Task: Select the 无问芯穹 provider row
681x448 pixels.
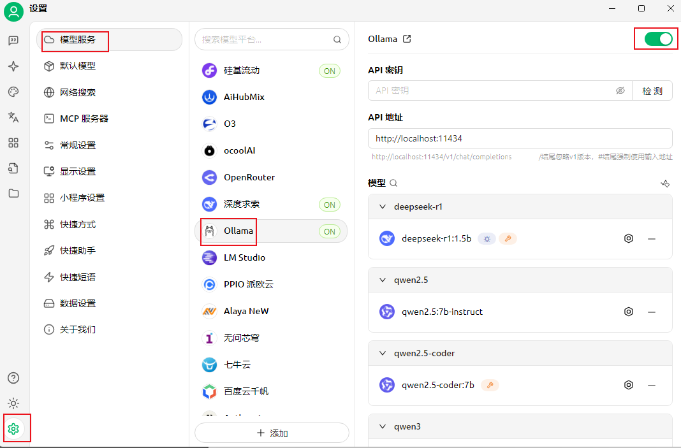Action: click(271, 338)
